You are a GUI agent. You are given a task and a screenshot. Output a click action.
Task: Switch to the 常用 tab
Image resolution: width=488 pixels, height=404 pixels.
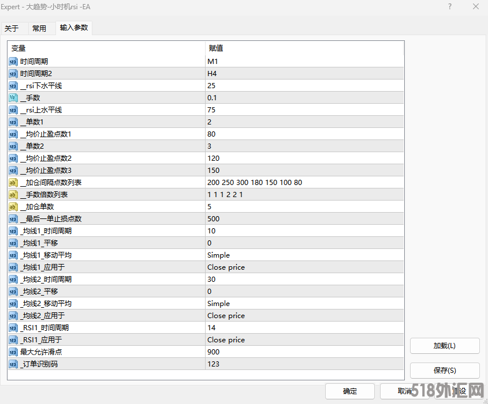point(39,29)
